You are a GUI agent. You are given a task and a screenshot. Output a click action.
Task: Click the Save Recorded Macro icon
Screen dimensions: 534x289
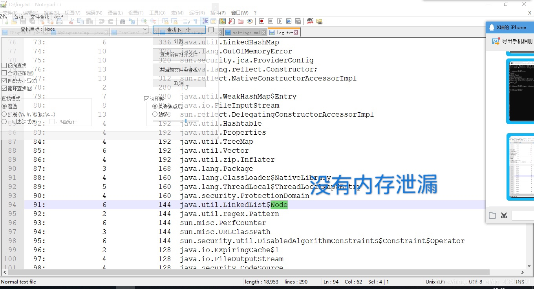click(298, 21)
